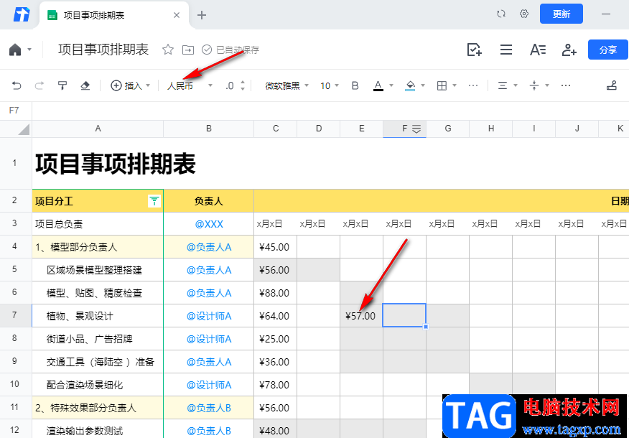The height and width of the screenshot is (438, 629).
Task: Click the borders icon
Action: tap(442, 85)
